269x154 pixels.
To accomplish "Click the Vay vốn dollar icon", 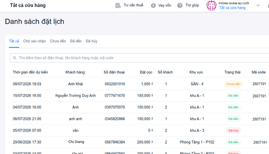I will point(153,6).
